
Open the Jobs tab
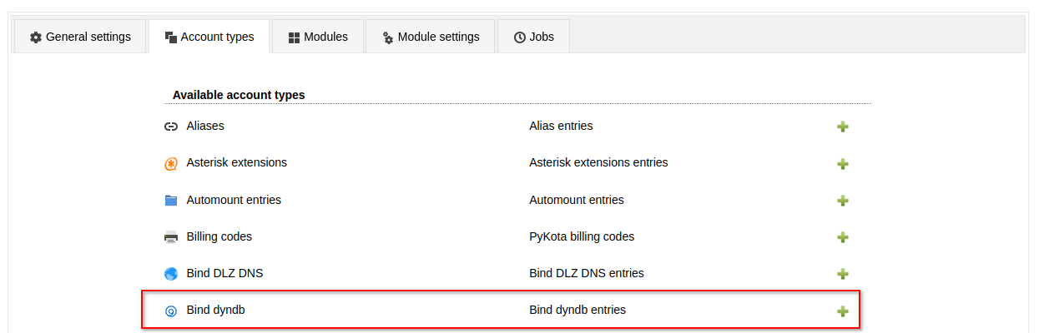pos(533,37)
